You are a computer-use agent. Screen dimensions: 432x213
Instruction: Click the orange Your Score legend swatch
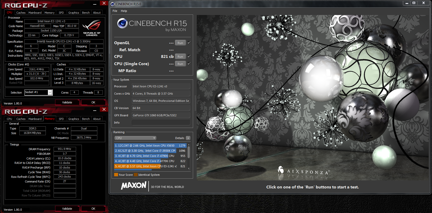[x=116, y=175]
